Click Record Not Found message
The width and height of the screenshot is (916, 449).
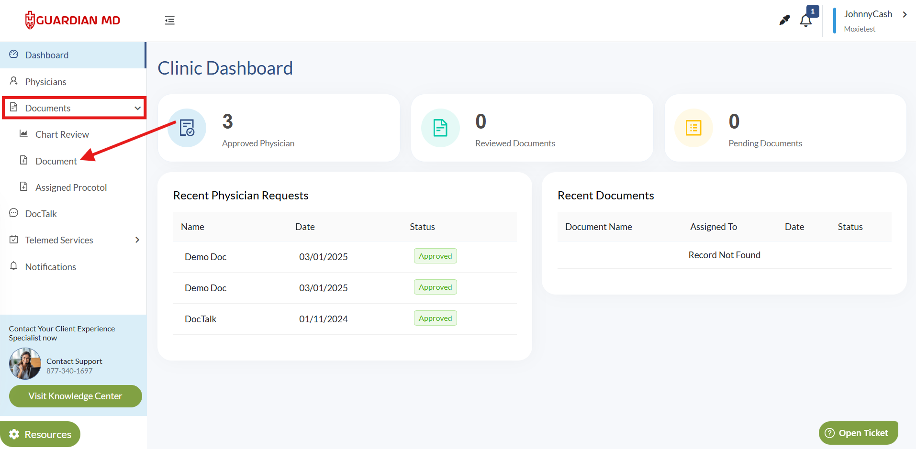point(725,255)
